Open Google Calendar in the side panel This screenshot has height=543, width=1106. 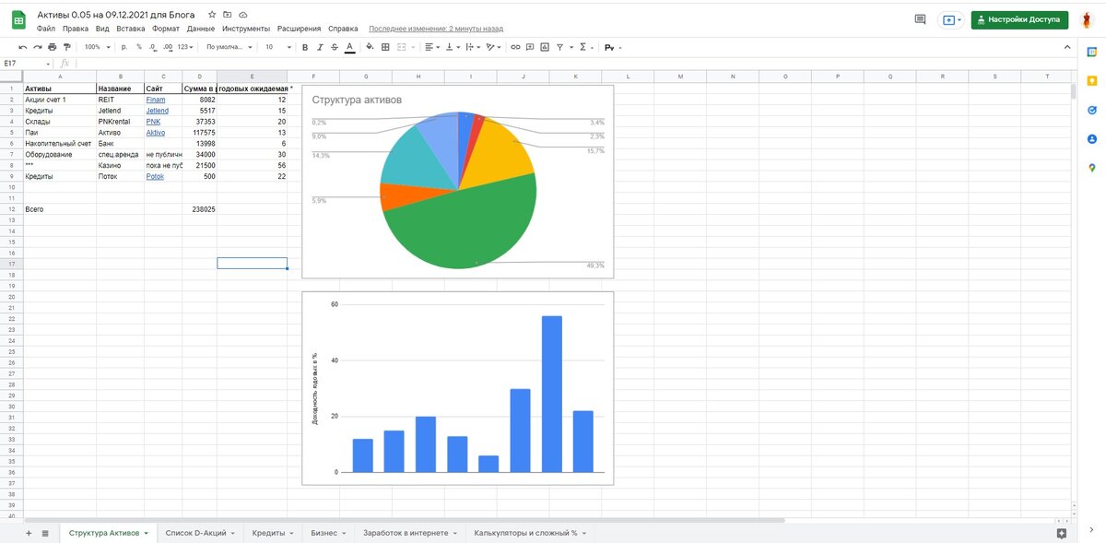click(x=1092, y=53)
